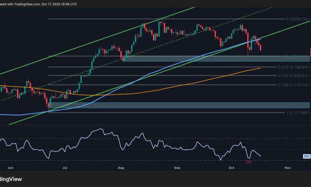
Task: Select the RSI indicator label tag
Action: point(306,157)
